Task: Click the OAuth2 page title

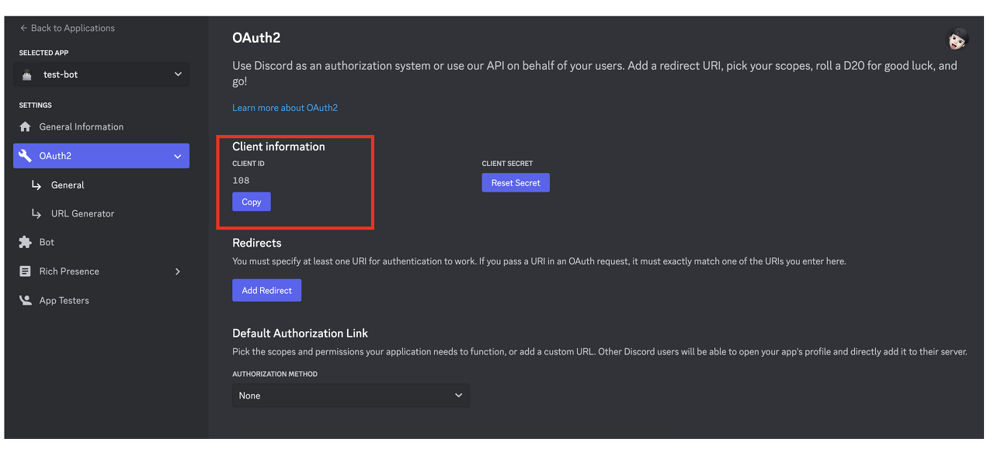Action: click(x=255, y=37)
